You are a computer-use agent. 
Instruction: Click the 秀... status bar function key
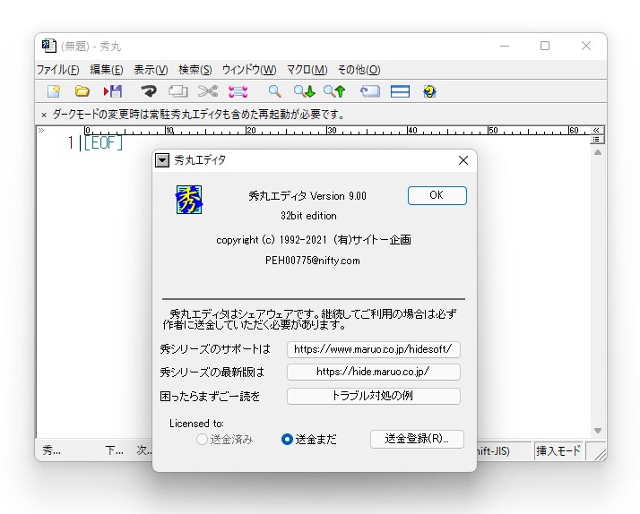[x=52, y=450]
